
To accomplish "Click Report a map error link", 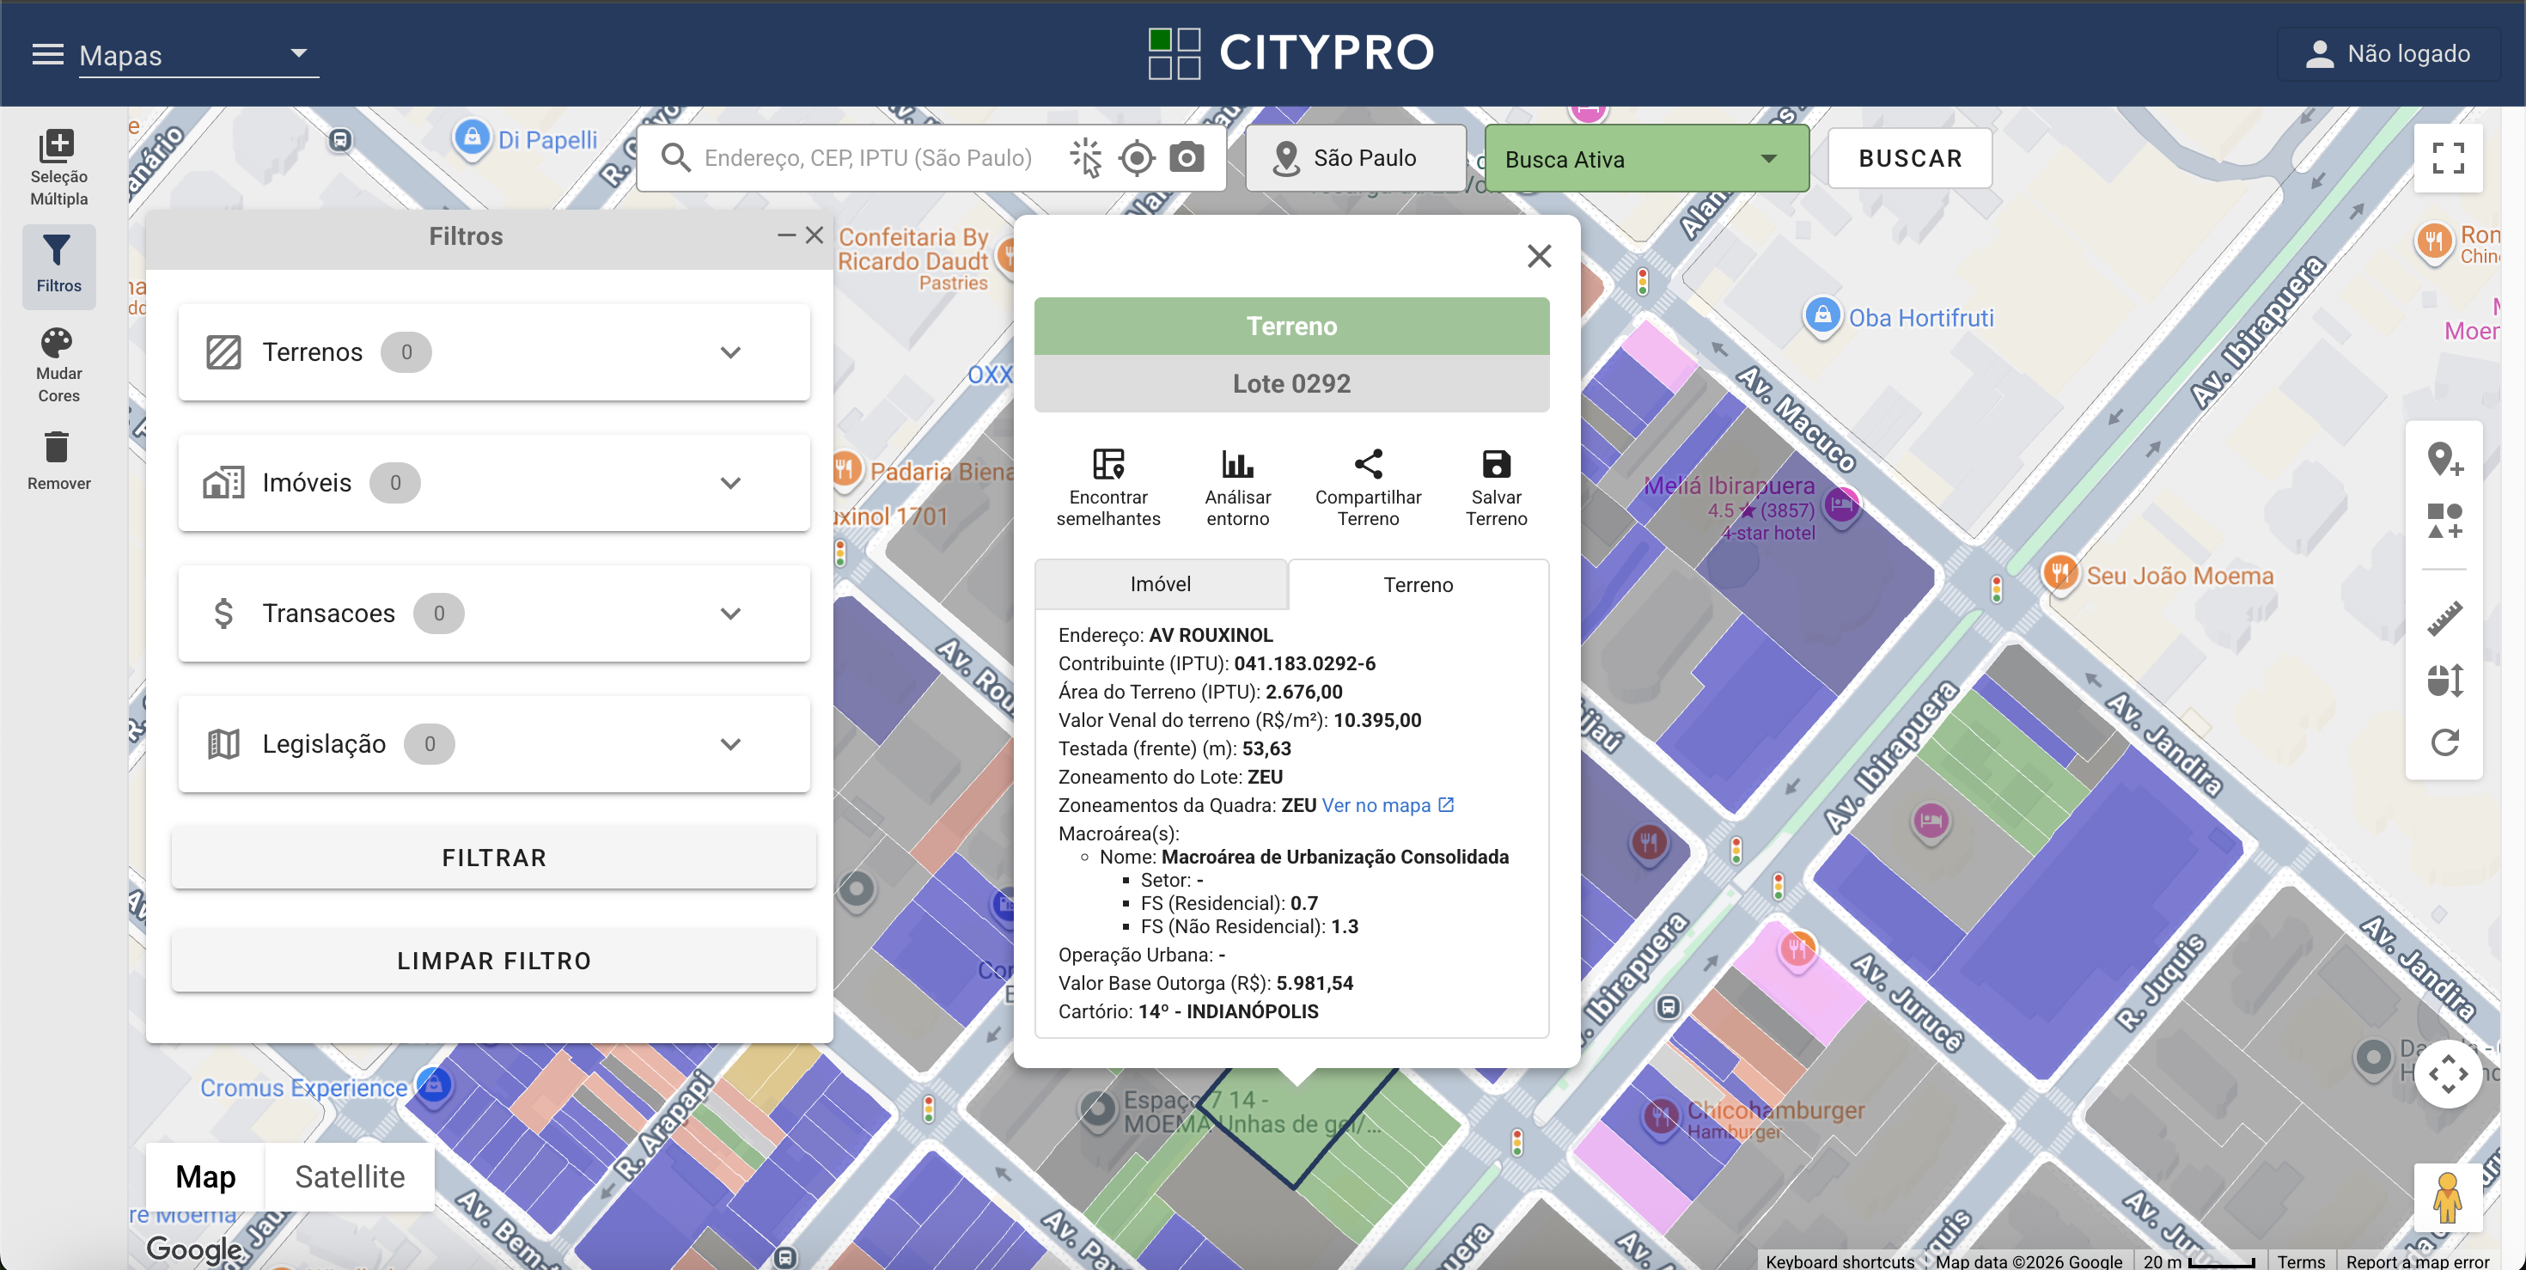I will (2417, 1261).
